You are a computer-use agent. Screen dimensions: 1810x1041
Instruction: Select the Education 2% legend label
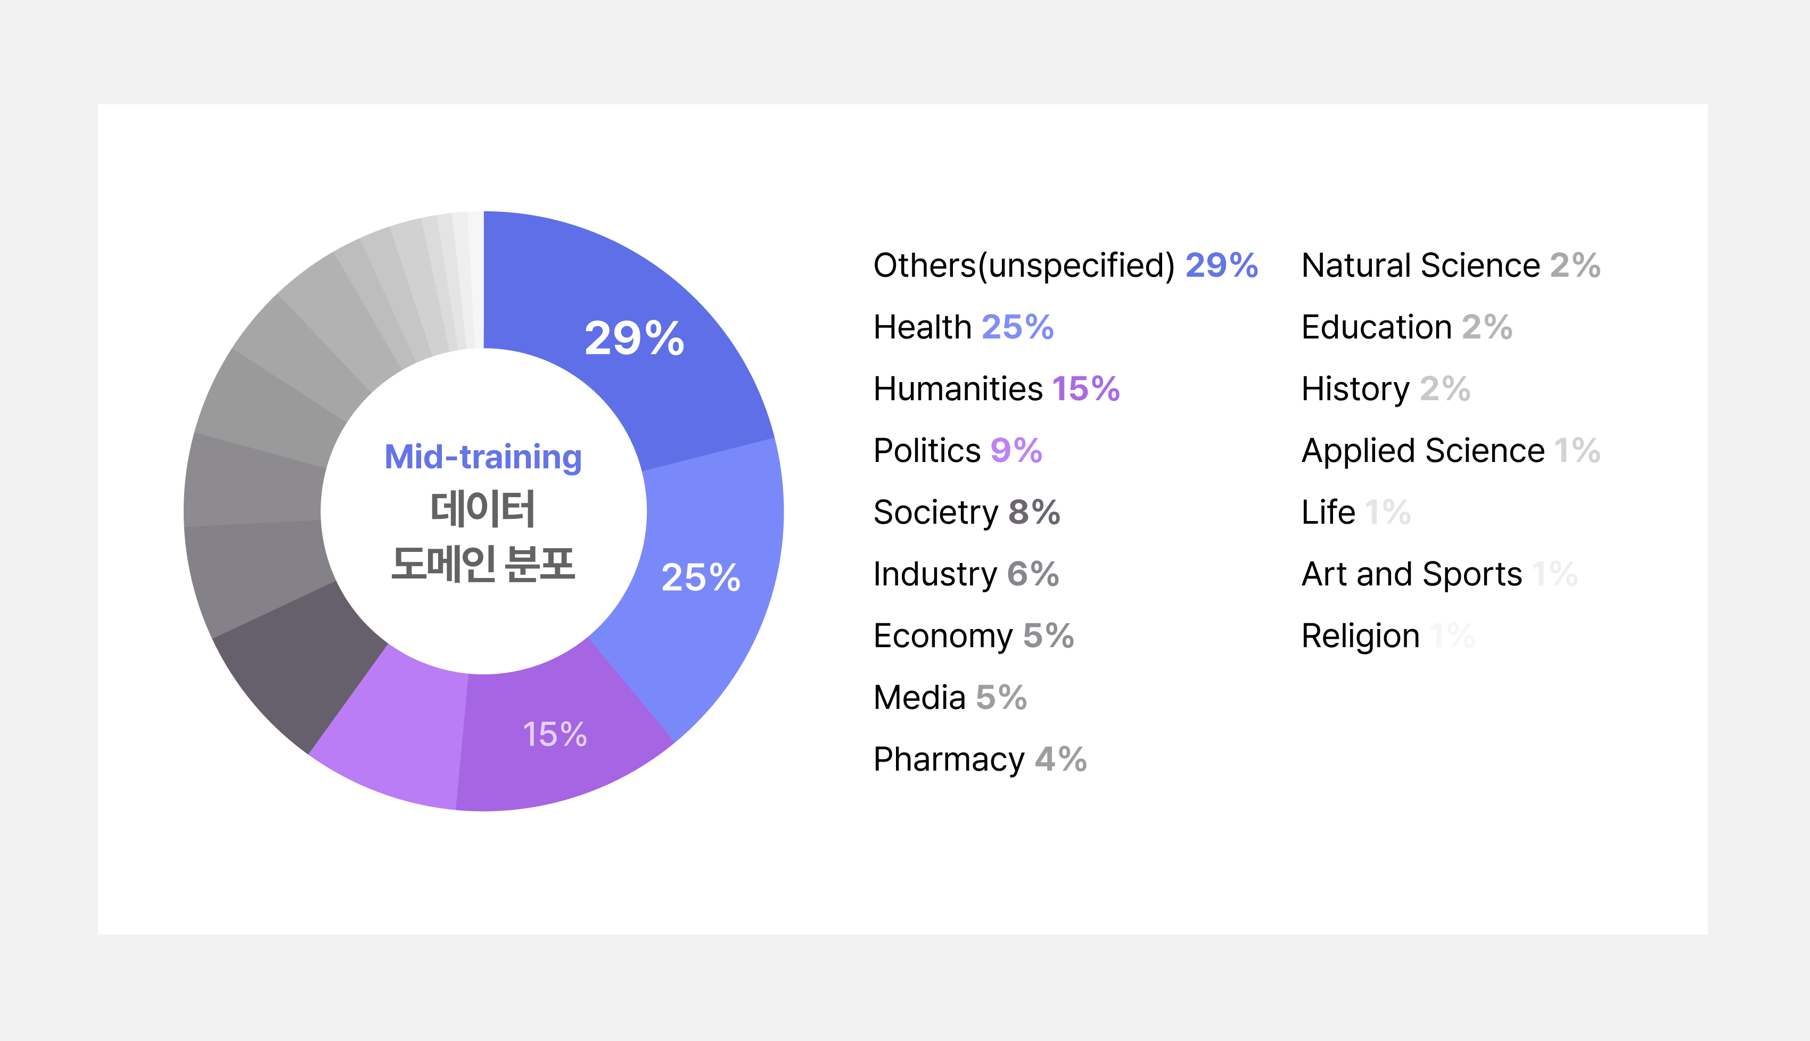1406,327
